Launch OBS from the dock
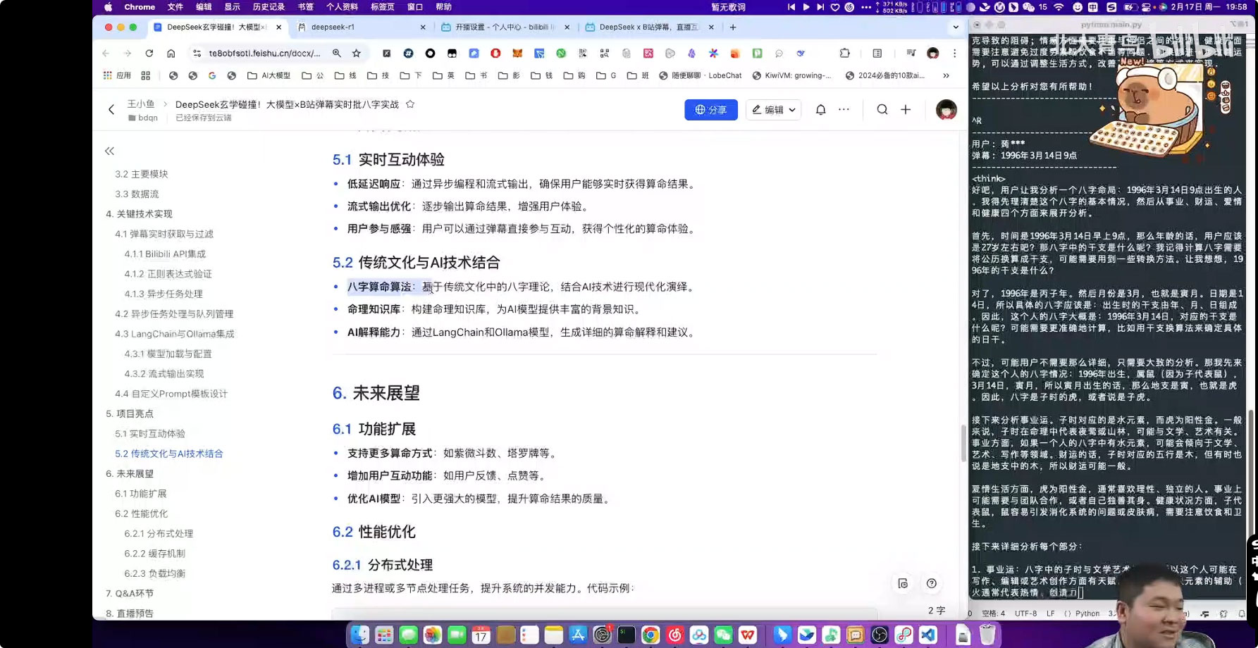The width and height of the screenshot is (1258, 648). 880,635
